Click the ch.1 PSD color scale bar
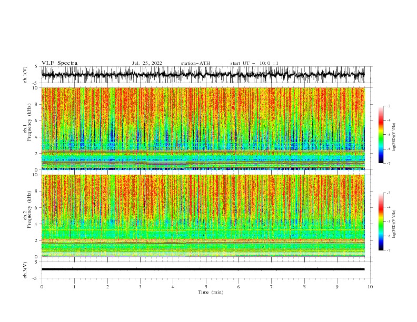This screenshot has width=417, height=322. click(x=381, y=135)
